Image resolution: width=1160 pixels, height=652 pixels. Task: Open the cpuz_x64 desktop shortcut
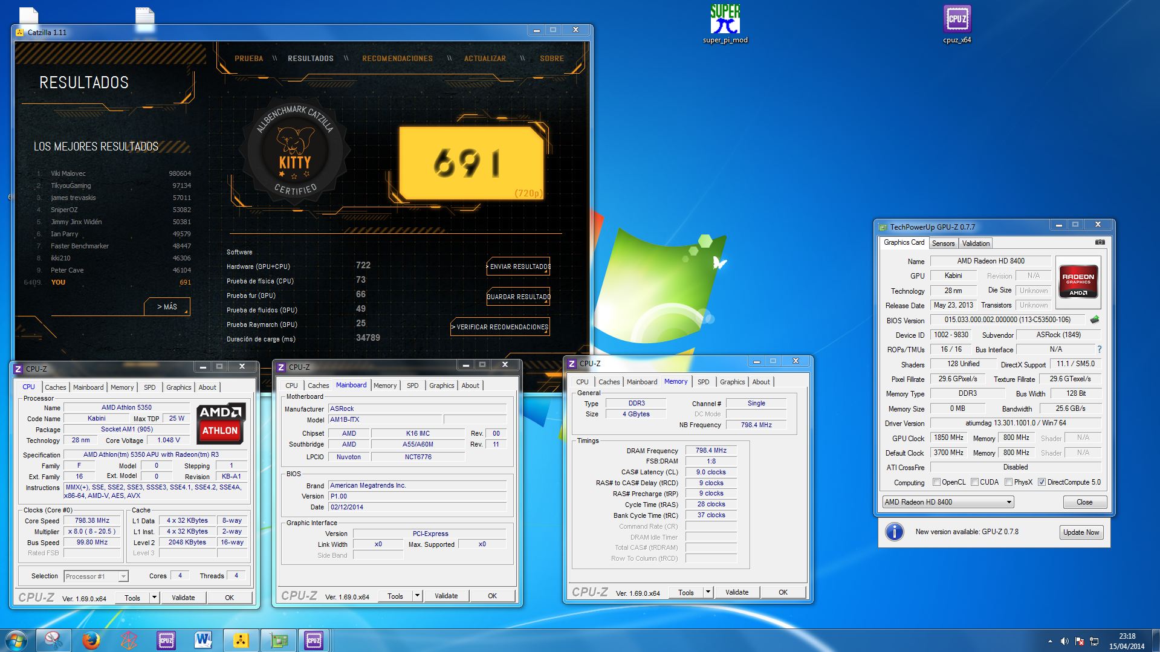(957, 24)
